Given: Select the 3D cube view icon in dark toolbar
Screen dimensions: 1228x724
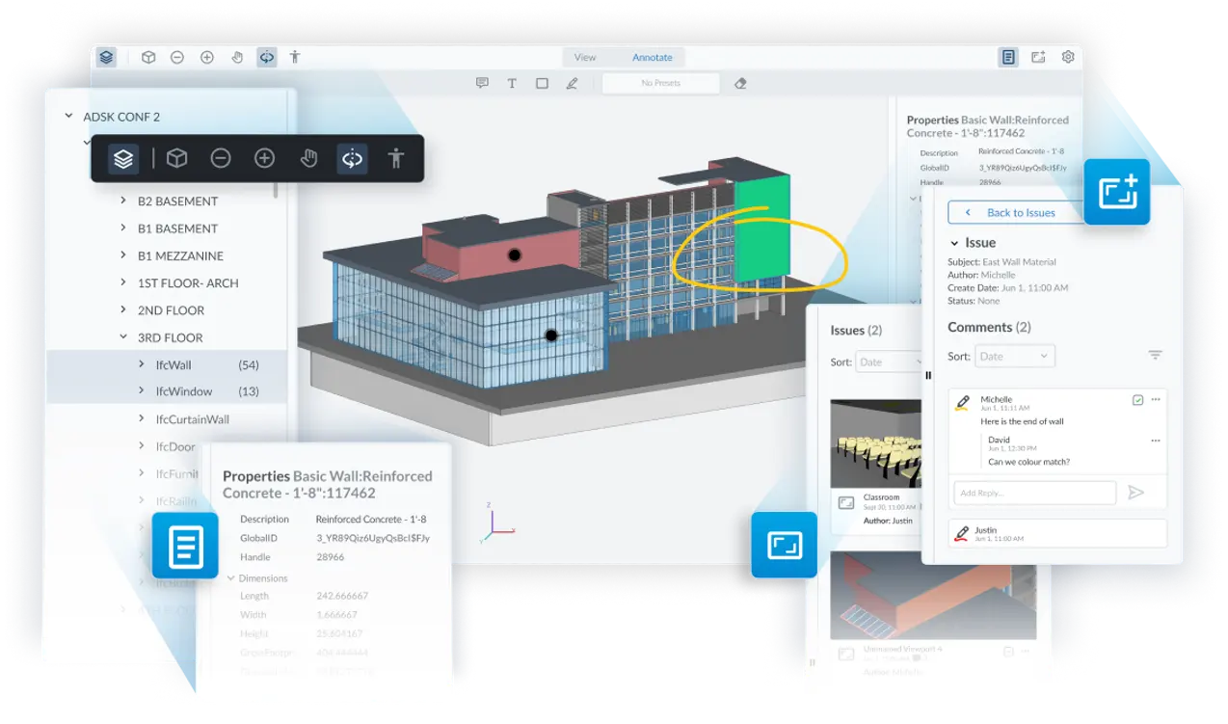Looking at the screenshot, I should 176,159.
